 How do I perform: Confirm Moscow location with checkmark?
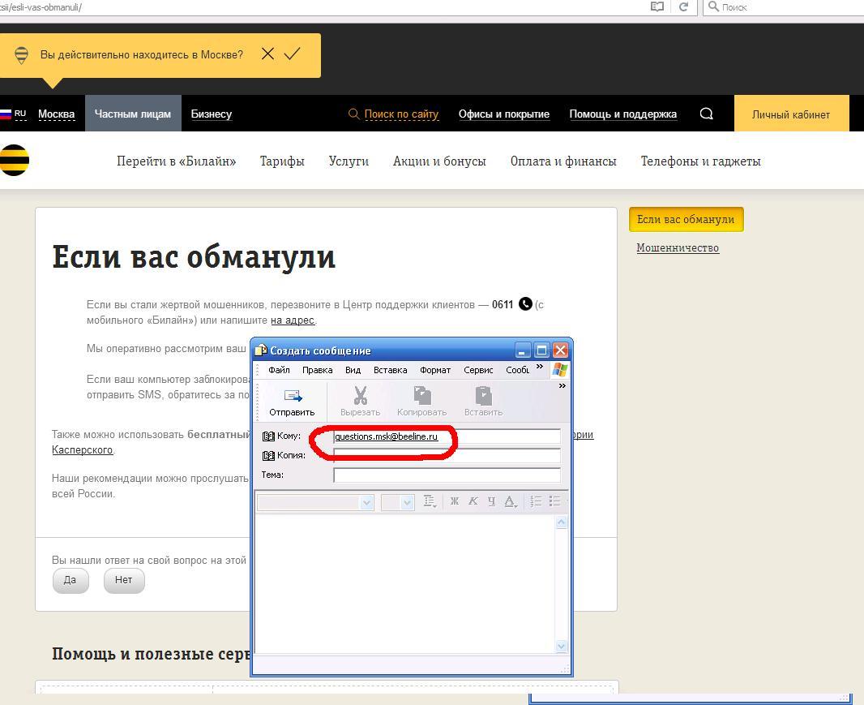point(293,54)
